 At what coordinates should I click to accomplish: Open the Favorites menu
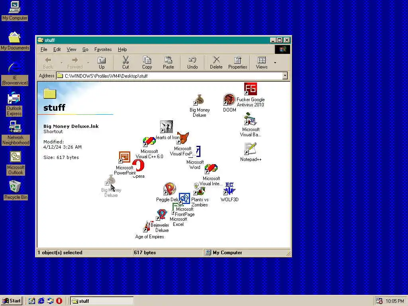tap(103, 49)
